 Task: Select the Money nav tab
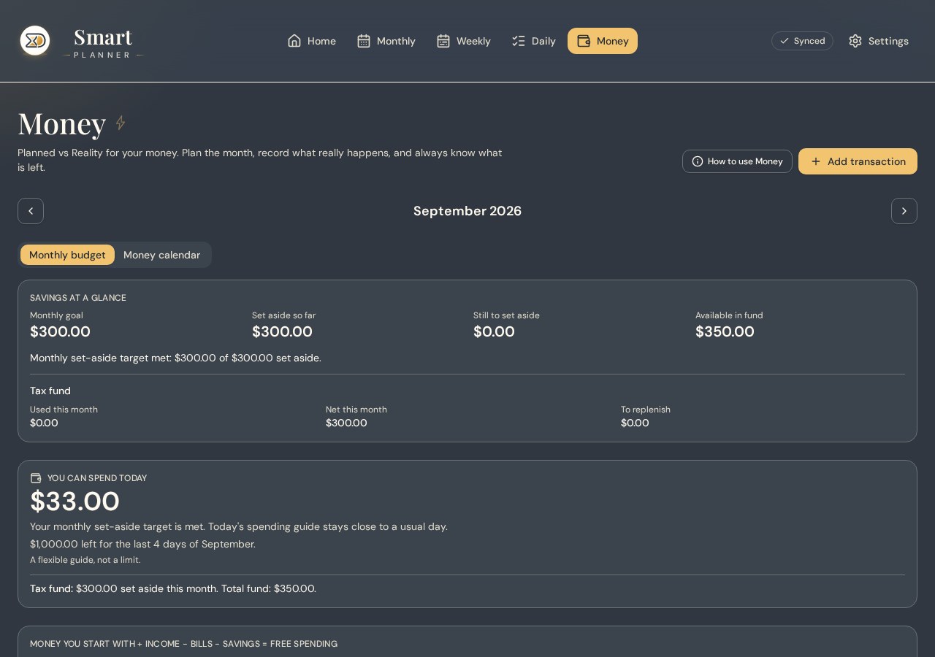(x=603, y=41)
